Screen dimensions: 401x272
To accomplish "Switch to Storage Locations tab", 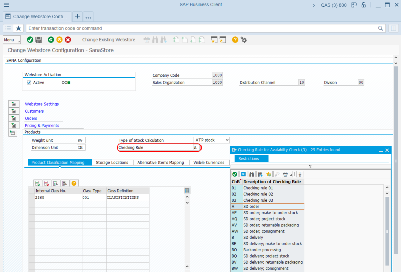I will click(112, 163).
